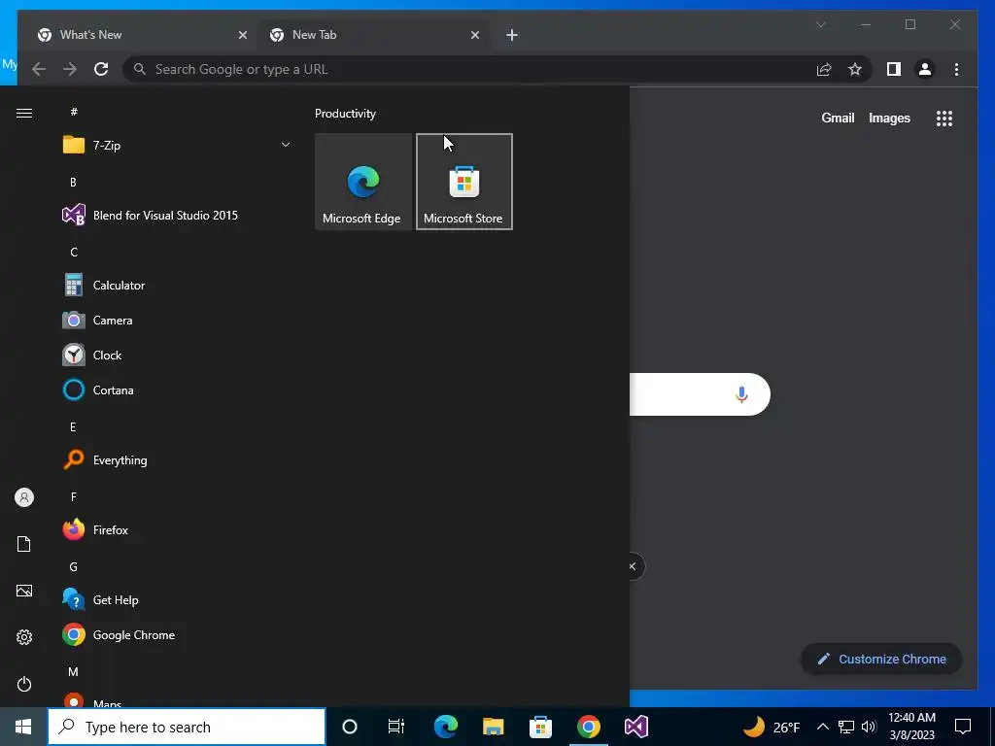The width and height of the screenshot is (995, 746).
Task: Open the clock showing 12:40 AM
Action: (x=911, y=727)
